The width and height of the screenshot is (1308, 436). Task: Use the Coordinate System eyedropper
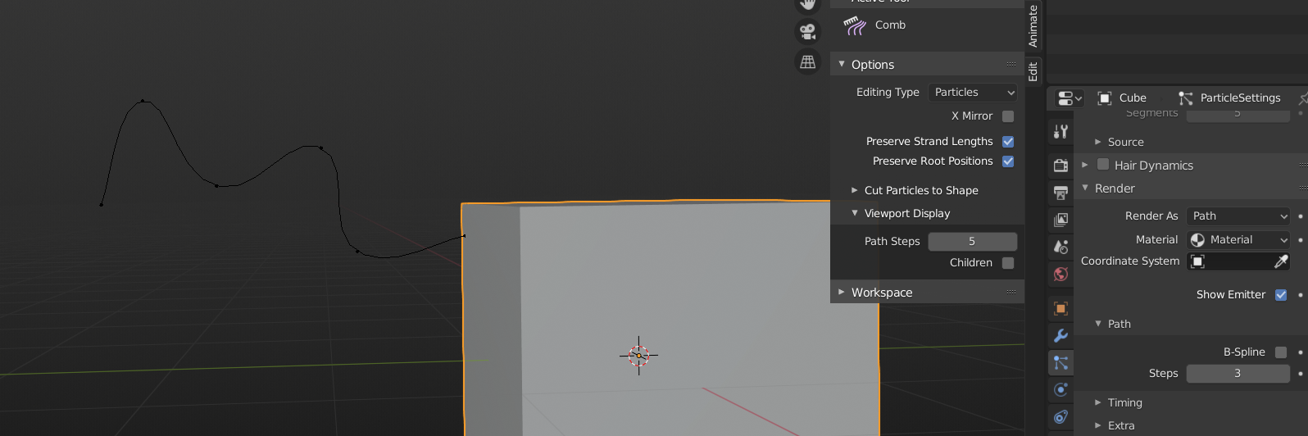tap(1281, 261)
